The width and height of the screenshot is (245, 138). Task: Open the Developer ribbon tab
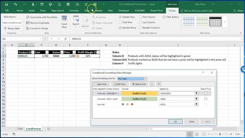(124, 11)
